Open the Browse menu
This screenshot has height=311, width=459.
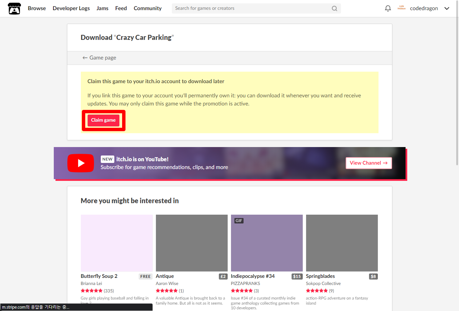[x=37, y=8]
